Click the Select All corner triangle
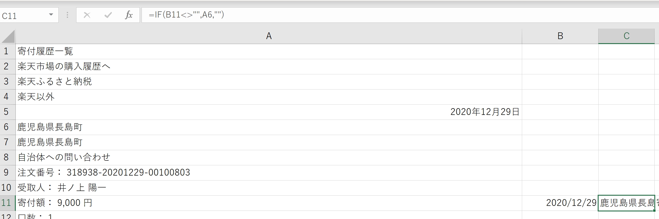This screenshot has height=219, width=659. pos(8,36)
